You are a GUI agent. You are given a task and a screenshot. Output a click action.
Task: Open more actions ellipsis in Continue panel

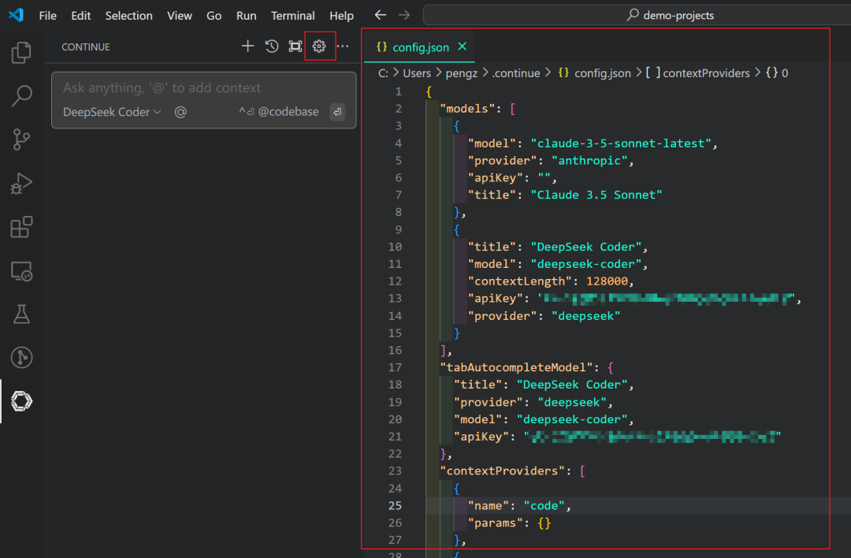pyautogui.click(x=343, y=46)
